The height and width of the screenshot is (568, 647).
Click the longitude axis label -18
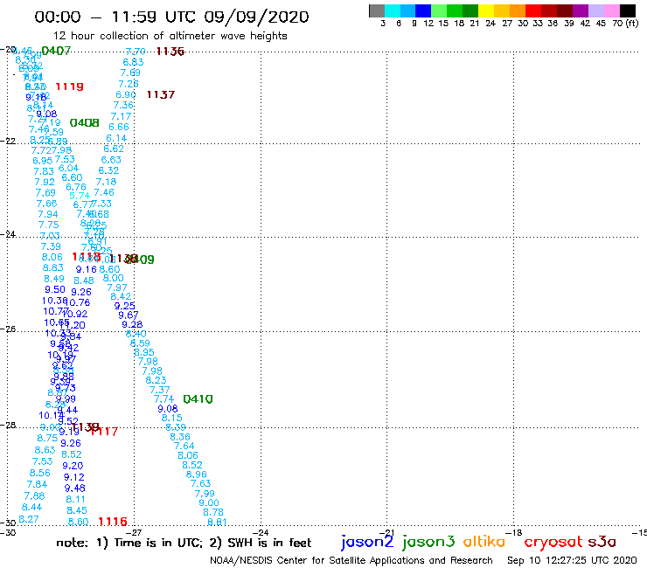click(514, 532)
